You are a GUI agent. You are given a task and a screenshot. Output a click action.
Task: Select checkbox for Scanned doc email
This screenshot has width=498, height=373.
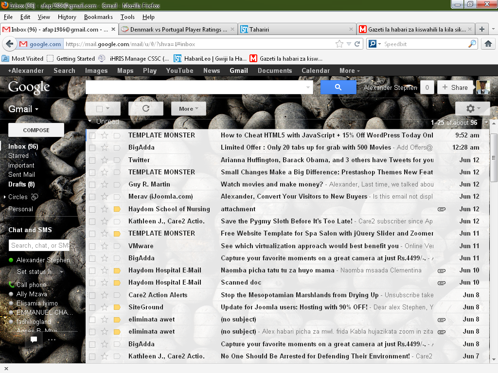(x=92, y=283)
